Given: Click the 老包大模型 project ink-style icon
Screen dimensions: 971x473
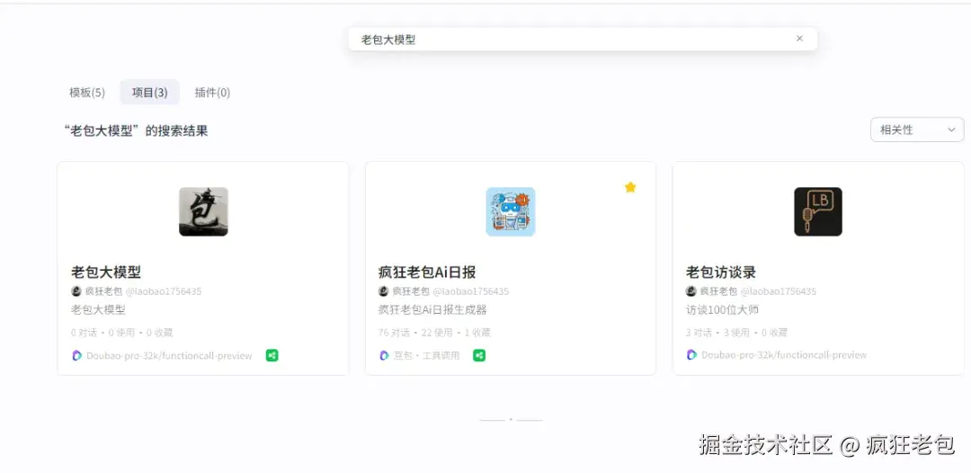Looking at the screenshot, I should point(204,211).
